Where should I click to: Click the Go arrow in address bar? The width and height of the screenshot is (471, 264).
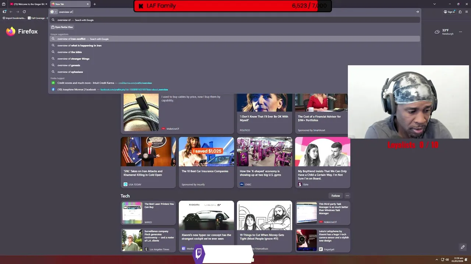point(417,12)
